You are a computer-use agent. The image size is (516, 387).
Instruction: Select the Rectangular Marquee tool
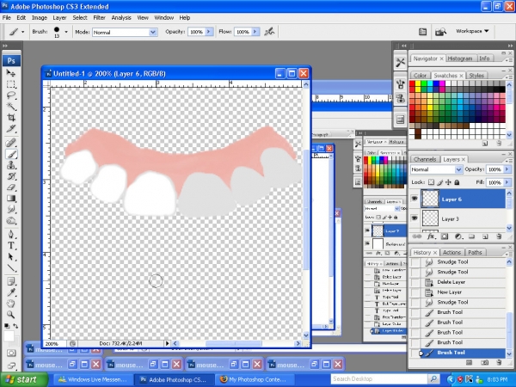11,84
